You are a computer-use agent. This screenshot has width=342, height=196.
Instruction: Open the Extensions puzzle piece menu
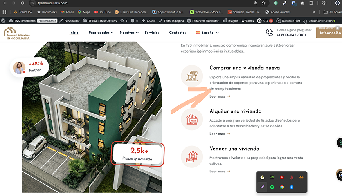(x=311, y=3)
